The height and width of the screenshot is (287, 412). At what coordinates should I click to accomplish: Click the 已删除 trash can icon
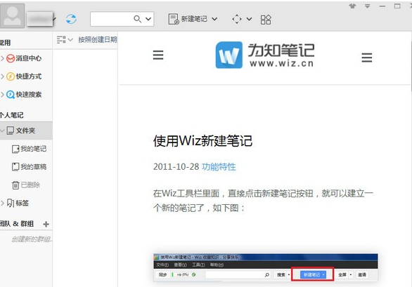coord(15,185)
